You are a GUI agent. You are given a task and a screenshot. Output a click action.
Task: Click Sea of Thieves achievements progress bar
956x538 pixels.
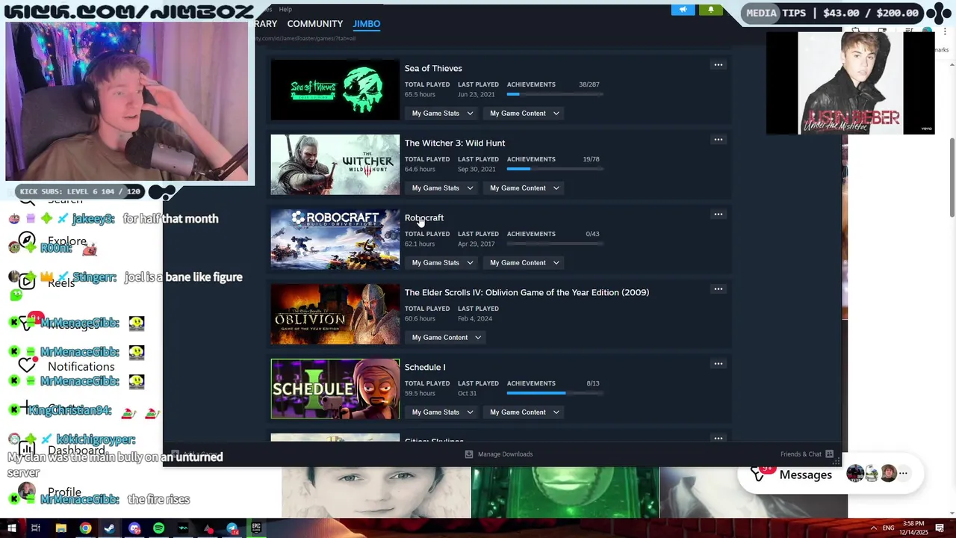tap(555, 94)
